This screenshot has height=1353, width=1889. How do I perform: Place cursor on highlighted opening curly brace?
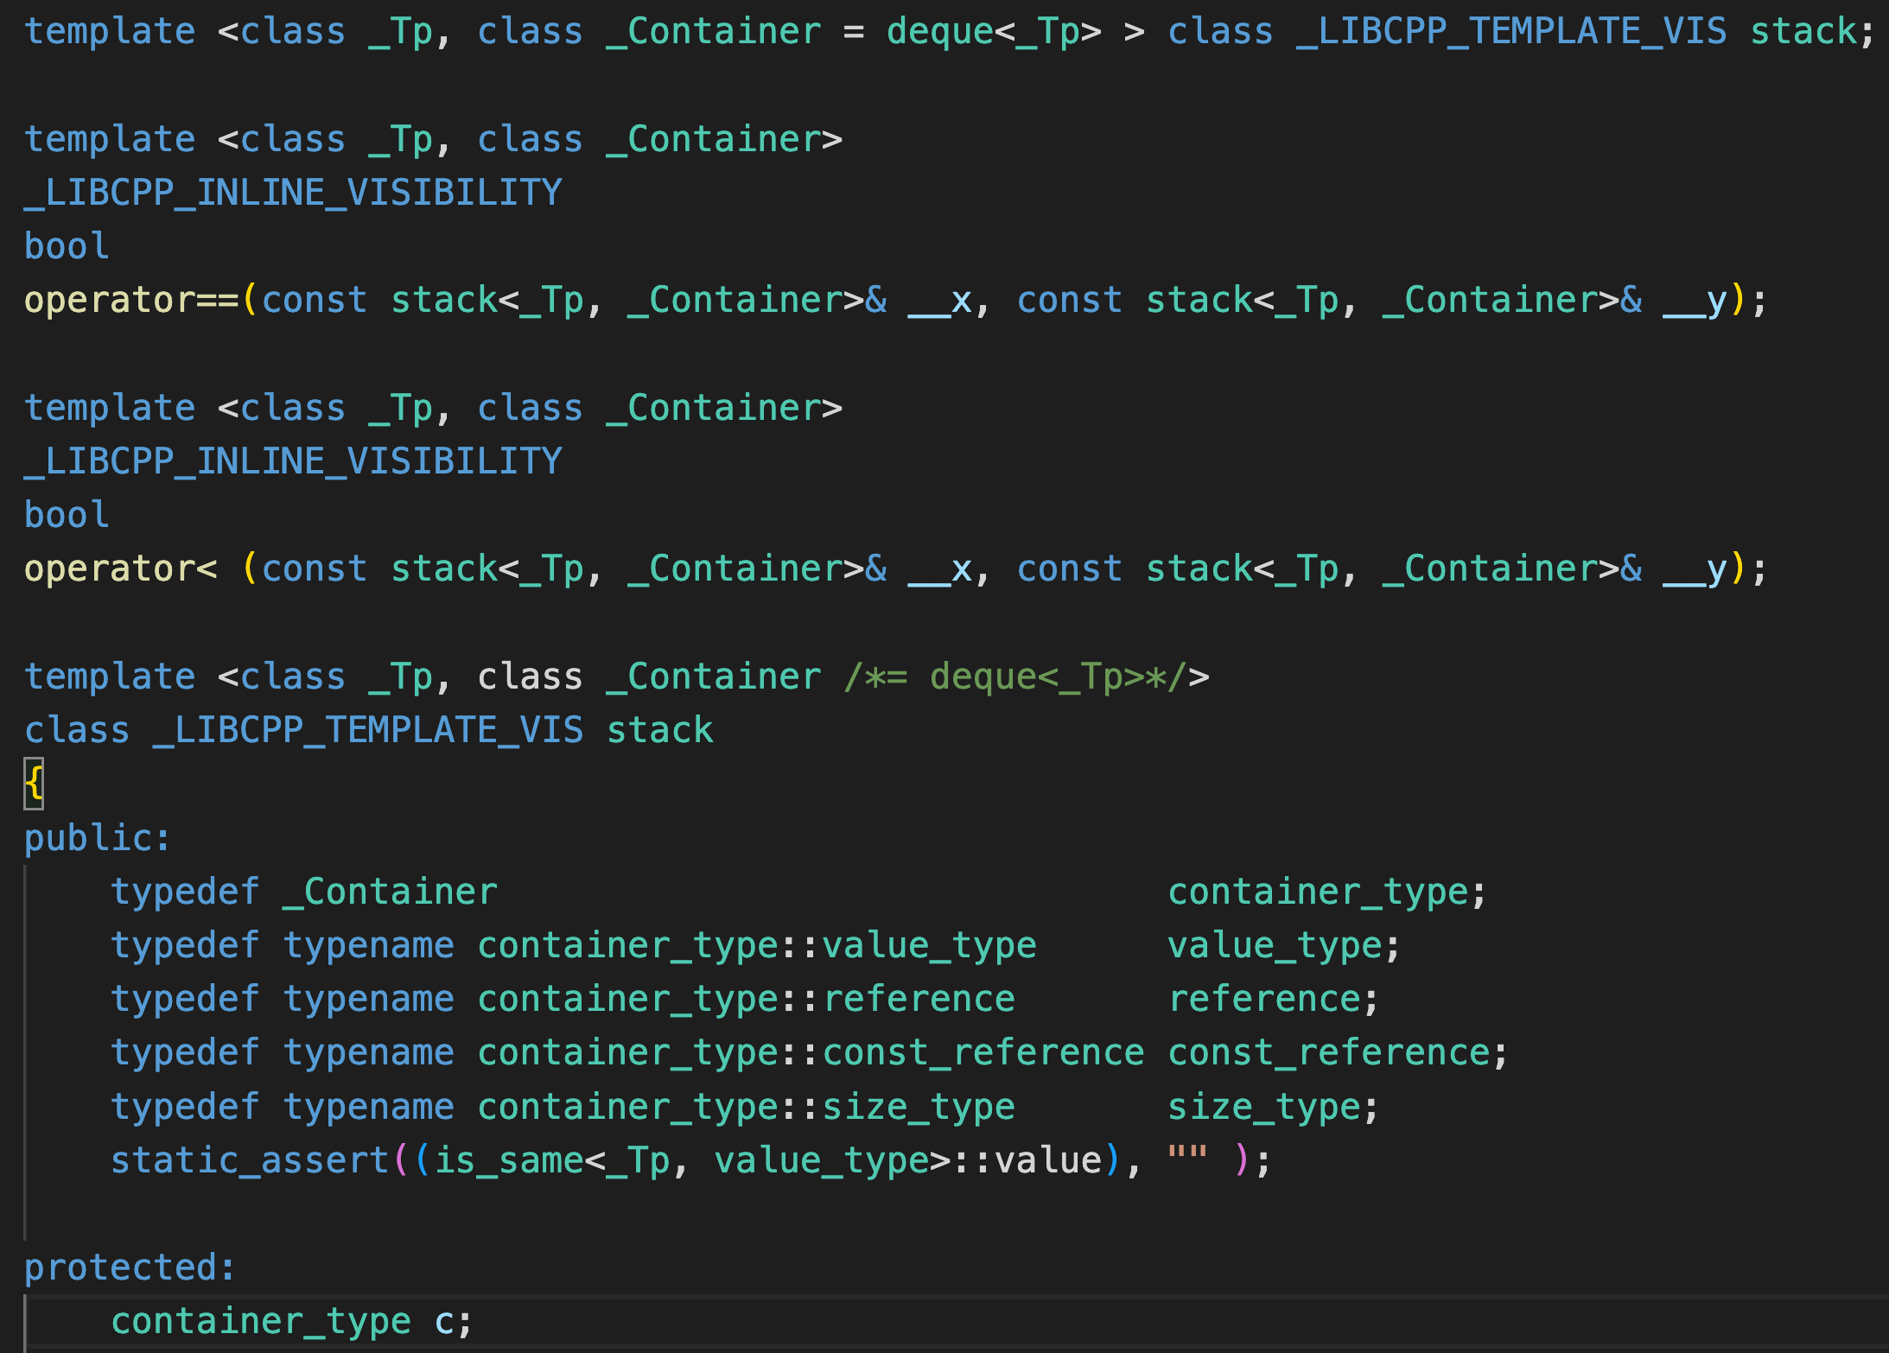(34, 784)
